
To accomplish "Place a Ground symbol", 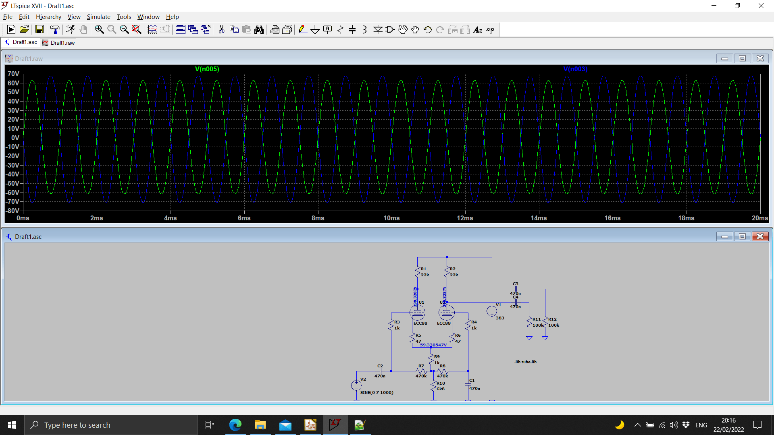I will (x=315, y=29).
